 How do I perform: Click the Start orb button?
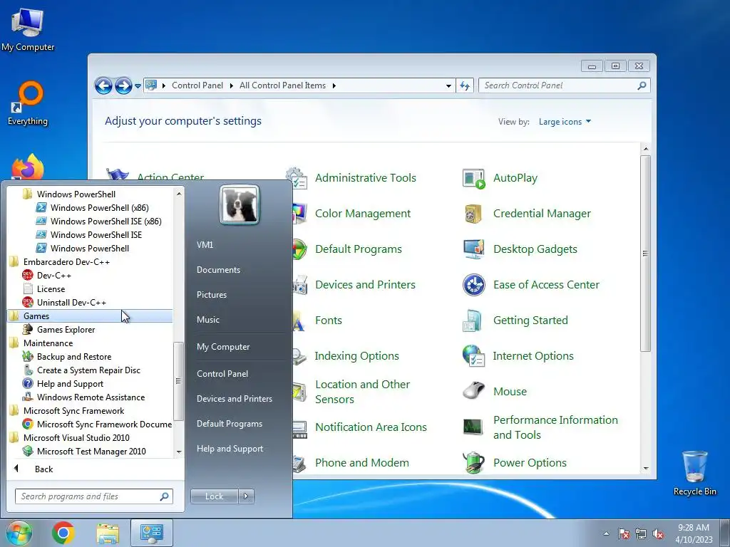tap(19, 533)
